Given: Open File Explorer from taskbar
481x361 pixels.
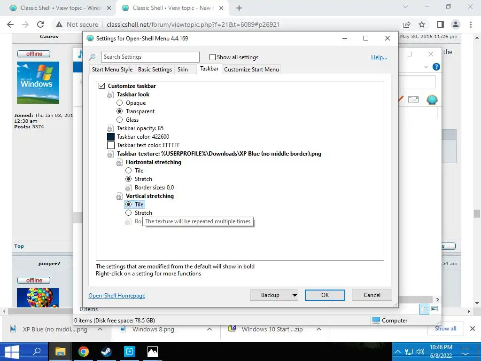Looking at the screenshot, I should pos(60,352).
